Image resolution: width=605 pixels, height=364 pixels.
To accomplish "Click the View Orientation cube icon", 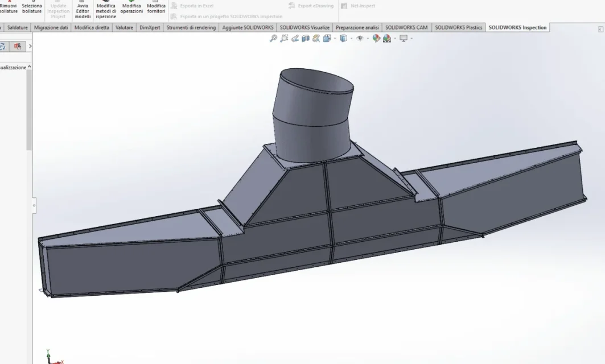I will [327, 38].
